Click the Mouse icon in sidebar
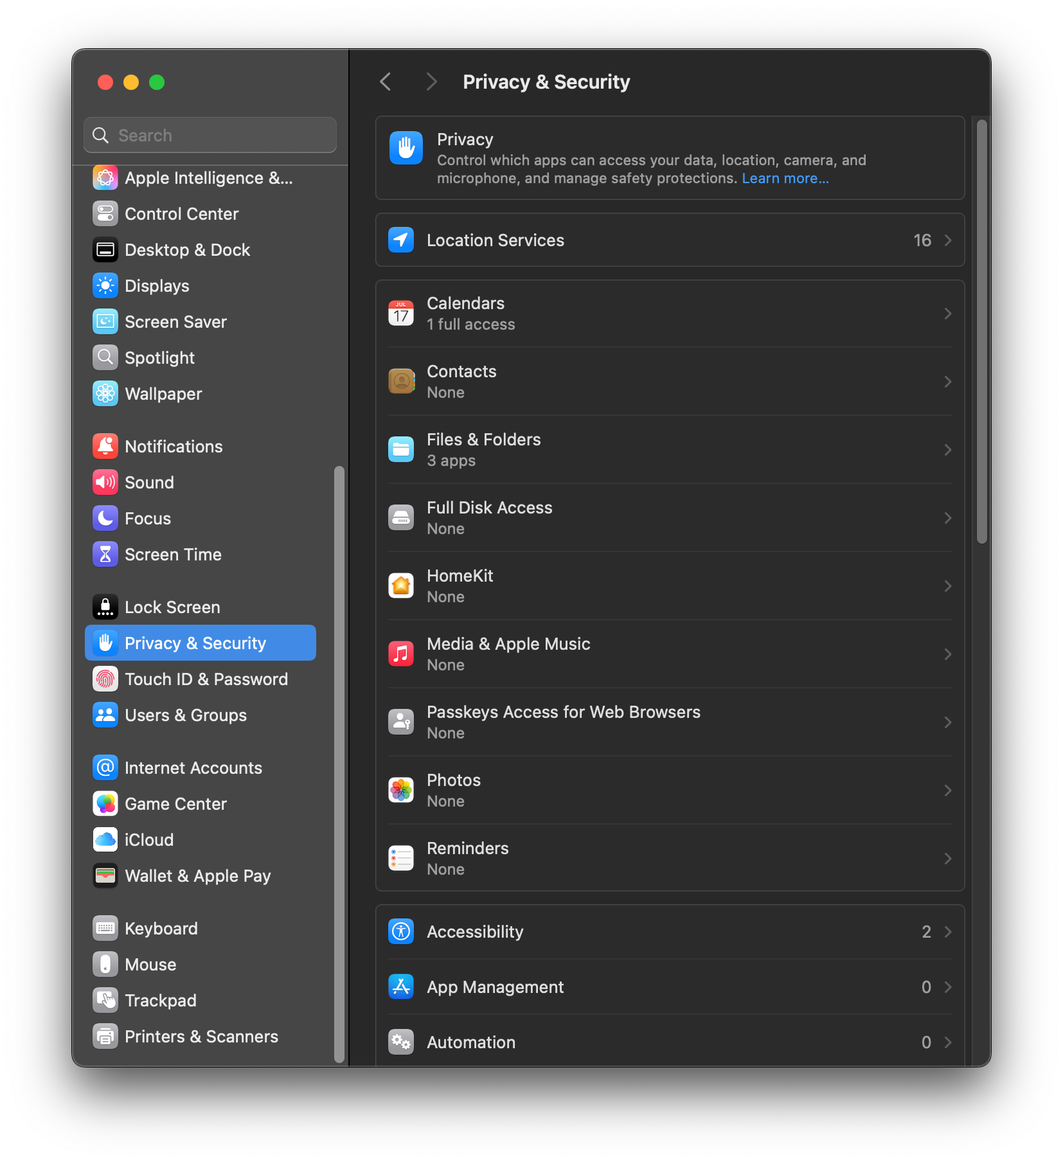The width and height of the screenshot is (1063, 1162). tap(105, 965)
